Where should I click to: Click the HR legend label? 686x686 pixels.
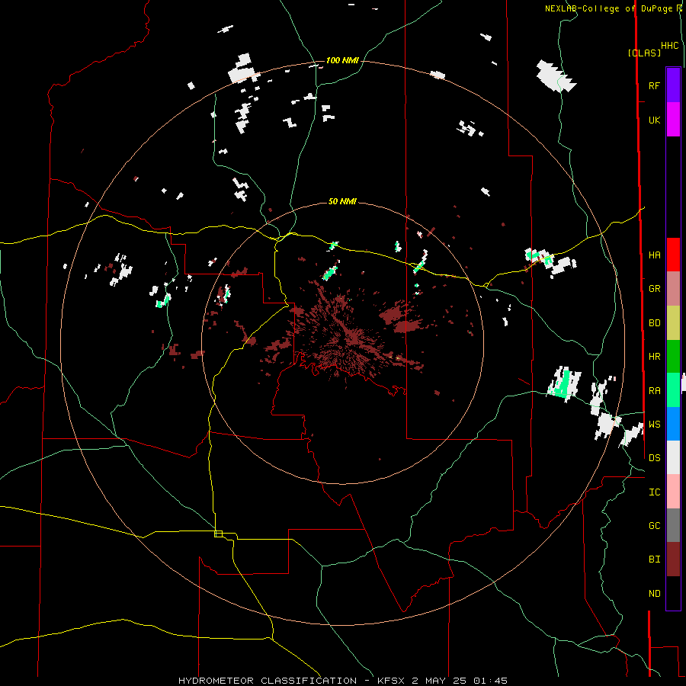[654, 357]
